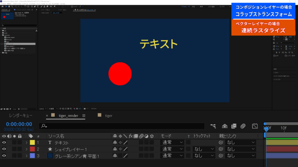Click the ソース名 column header
The image size is (298, 167).
[56, 136]
